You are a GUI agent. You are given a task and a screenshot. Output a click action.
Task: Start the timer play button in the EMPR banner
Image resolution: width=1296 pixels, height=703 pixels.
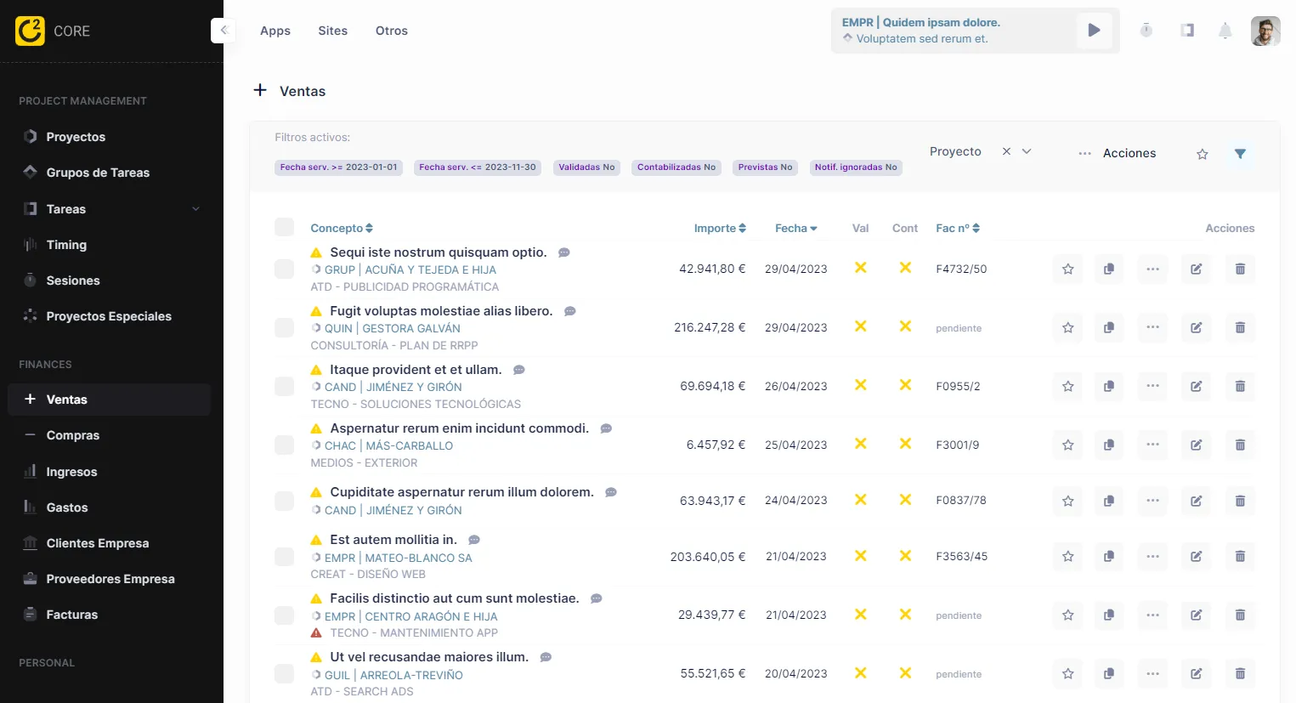1095,30
